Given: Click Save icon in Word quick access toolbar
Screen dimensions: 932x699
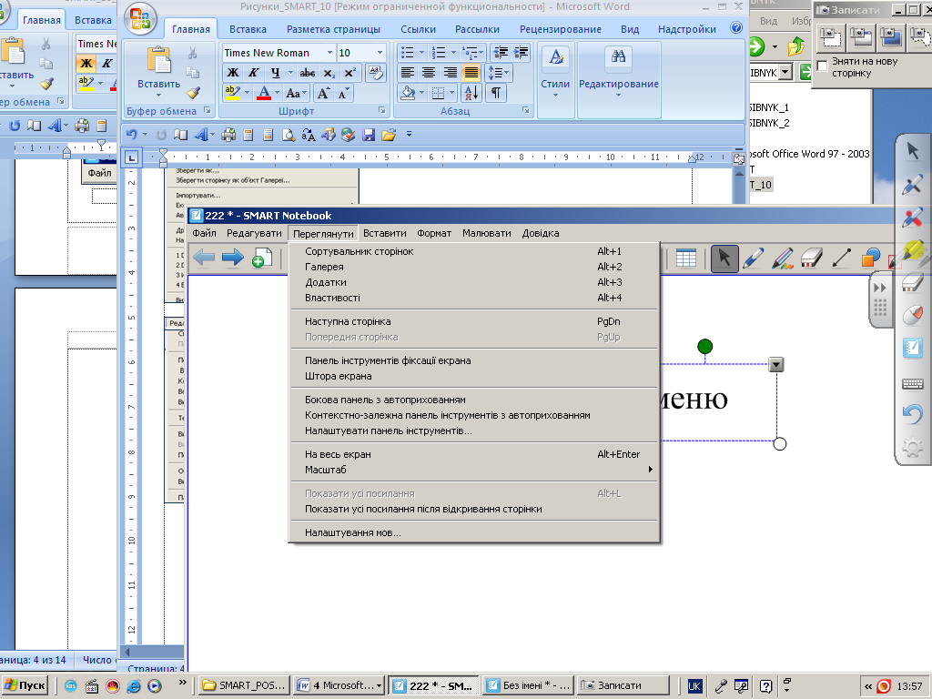Looking at the screenshot, I should click(x=369, y=136).
